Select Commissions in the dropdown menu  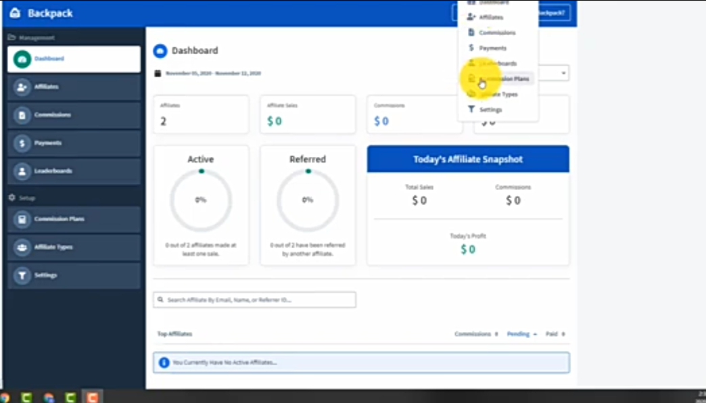click(497, 32)
